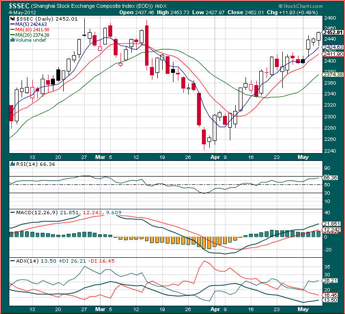
Task: Click the 2480 price axis label
Action: click(x=330, y=18)
